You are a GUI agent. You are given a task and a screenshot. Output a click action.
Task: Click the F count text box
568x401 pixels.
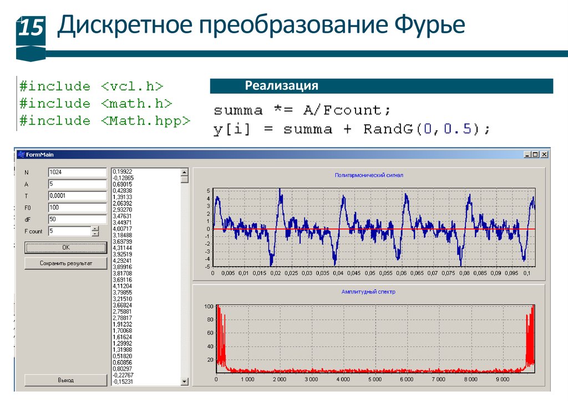(x=69, y=231)
